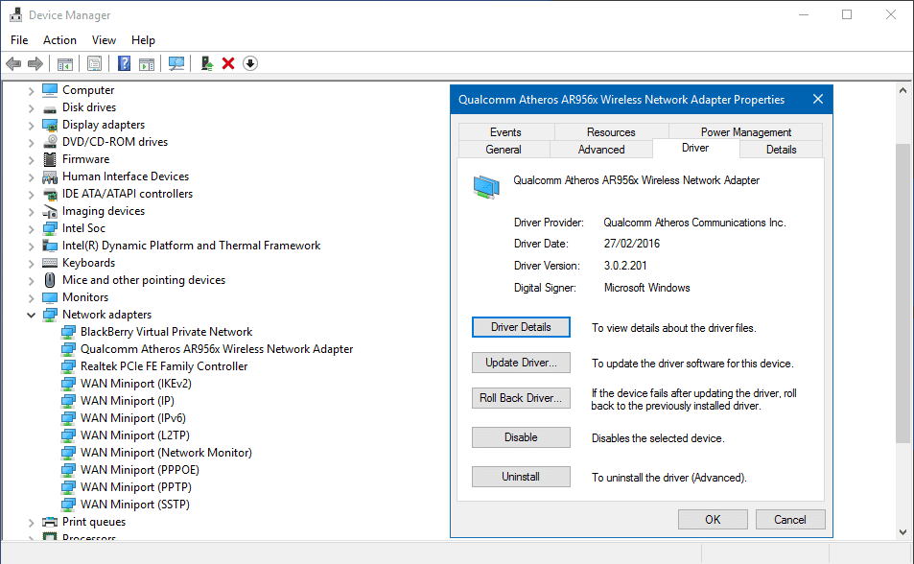Switch to the General tab

[x=504, y=150]
